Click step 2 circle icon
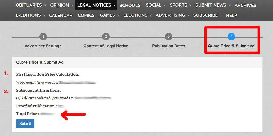Viewport: 273px width, 136px height. (106, 37)
